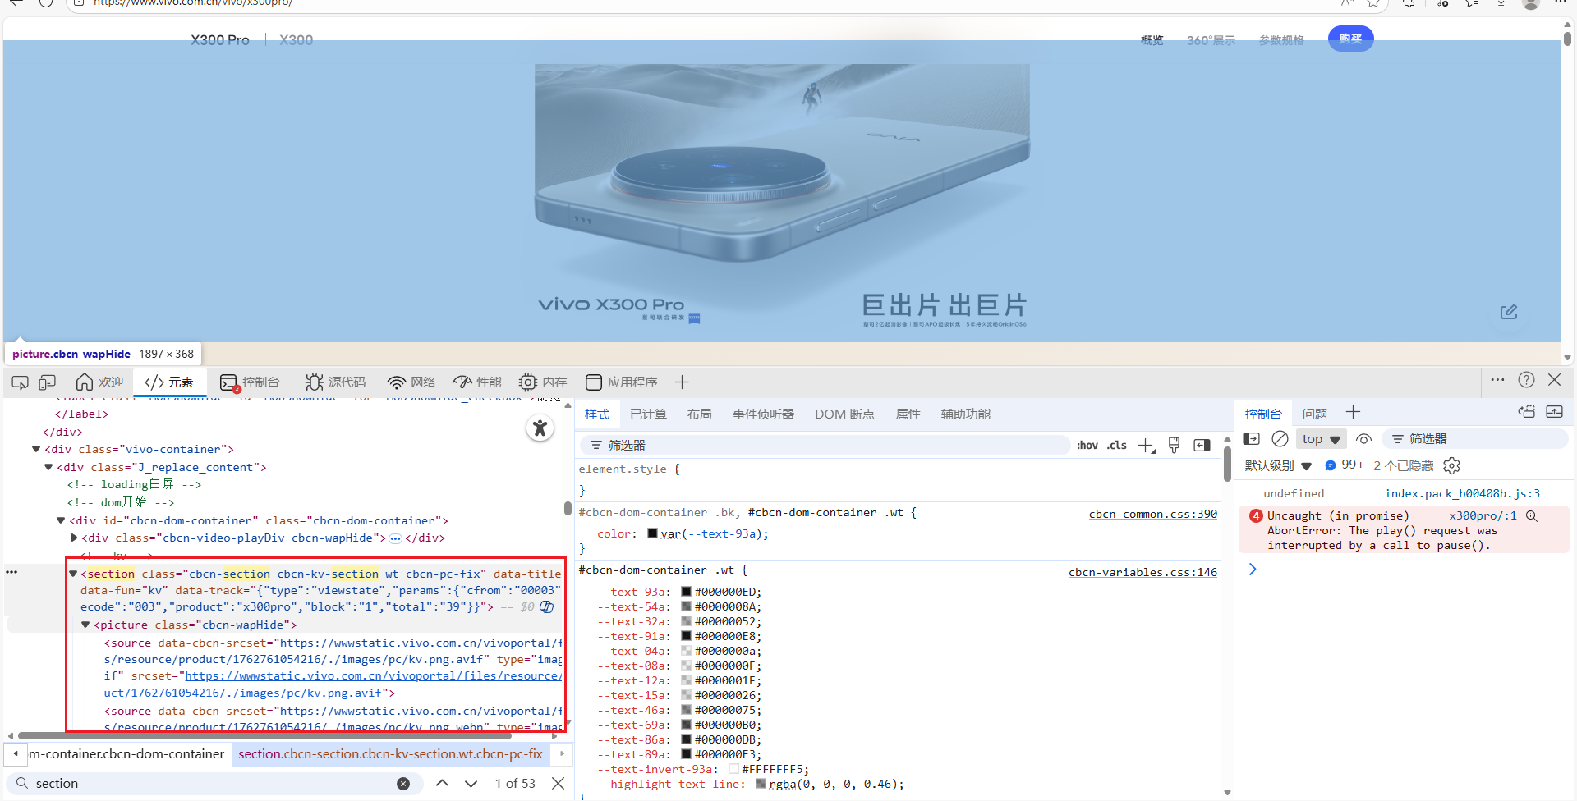
Task: Open DevTools help question mark icon
Action: [x=1526, y=380]
